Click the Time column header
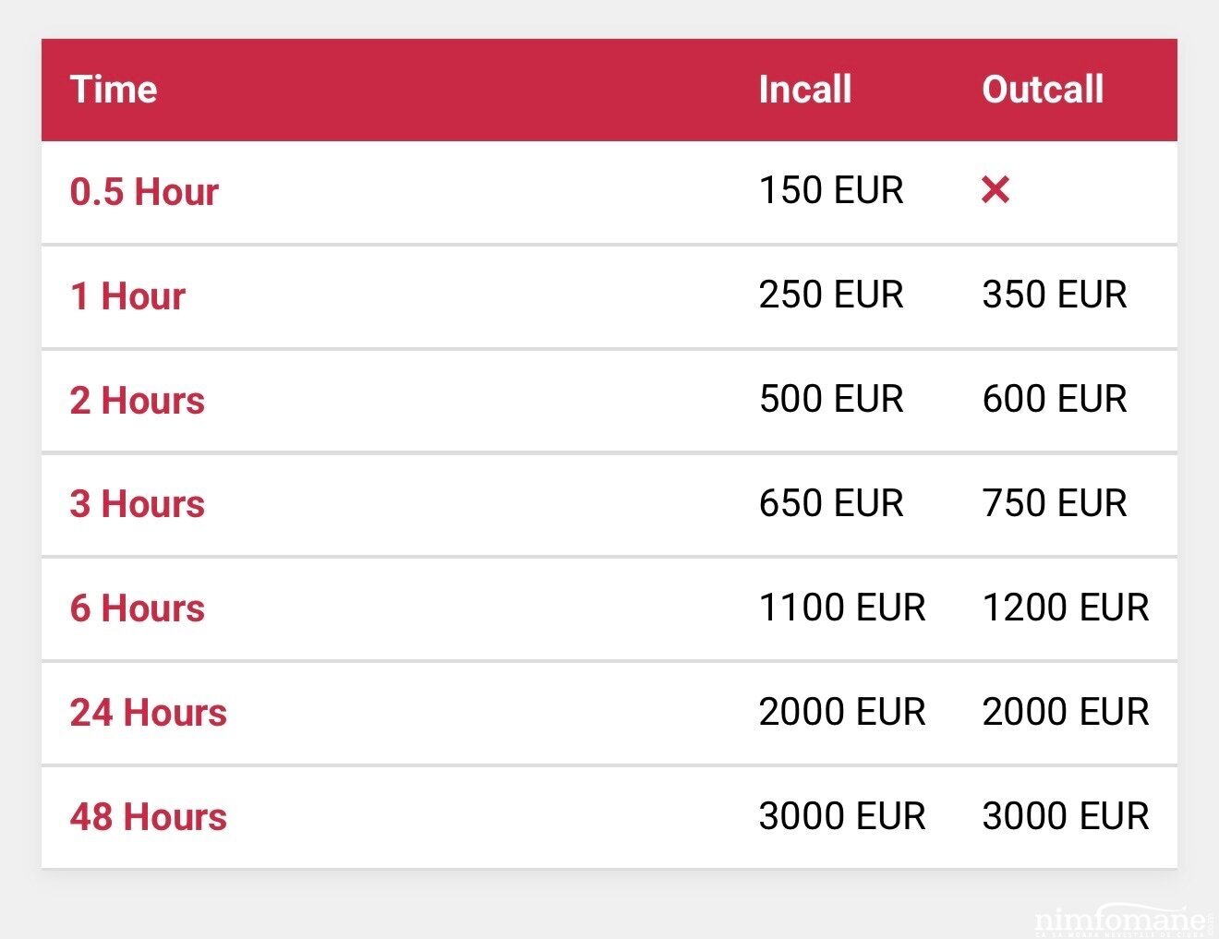This screenshot has height=939, width=1219. click(114, 90)
